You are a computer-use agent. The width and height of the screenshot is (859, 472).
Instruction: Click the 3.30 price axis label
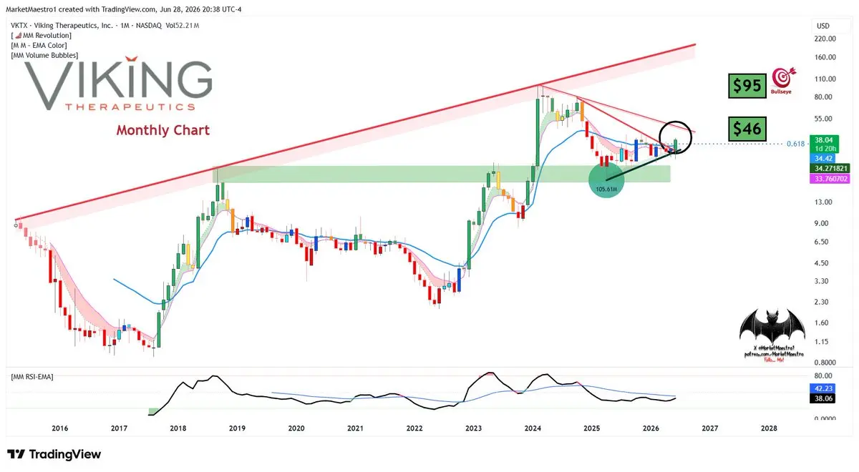(x=822, y=282)
